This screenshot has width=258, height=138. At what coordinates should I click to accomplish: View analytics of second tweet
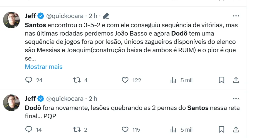click(173, 130)
